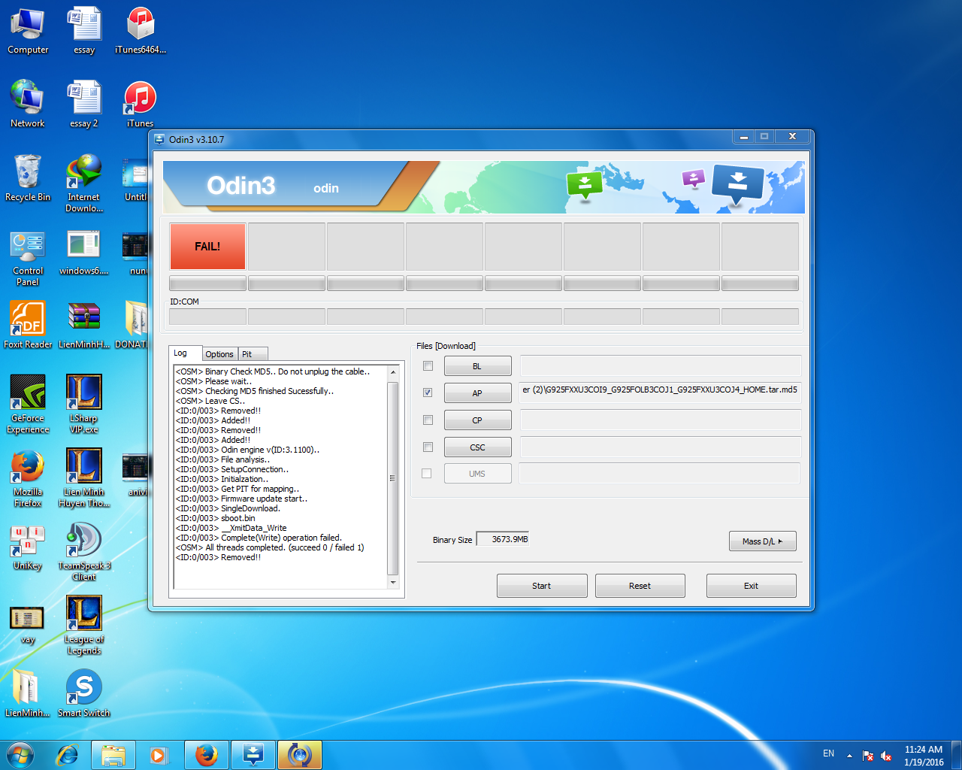Tick the CSC file checkbox
Viewport: 962px width, 770px height.
(428, 447)
